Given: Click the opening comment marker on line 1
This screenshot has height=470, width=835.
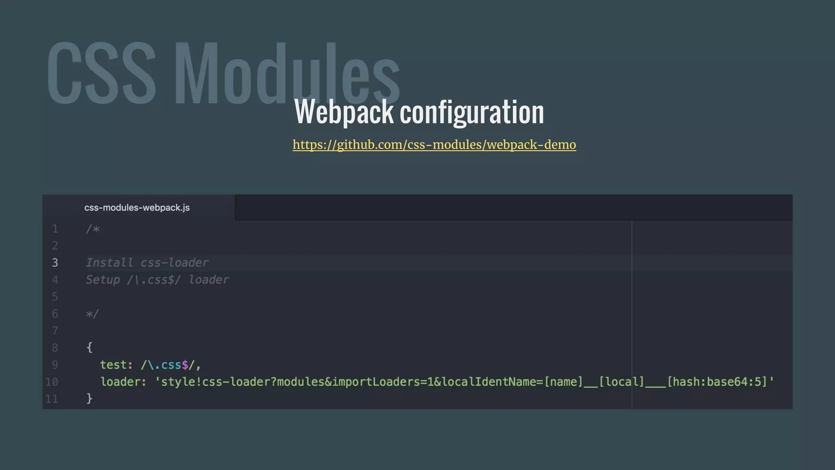Looking at the screenshot, I should click(x=93, y=229).
